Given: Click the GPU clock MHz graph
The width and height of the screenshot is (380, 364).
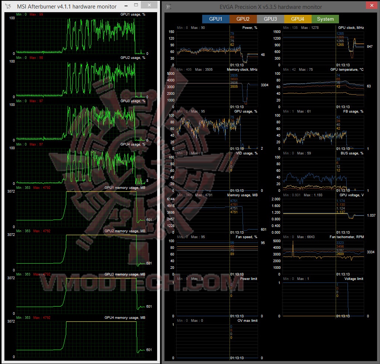Looking at the screenshot, I should 323,48.
